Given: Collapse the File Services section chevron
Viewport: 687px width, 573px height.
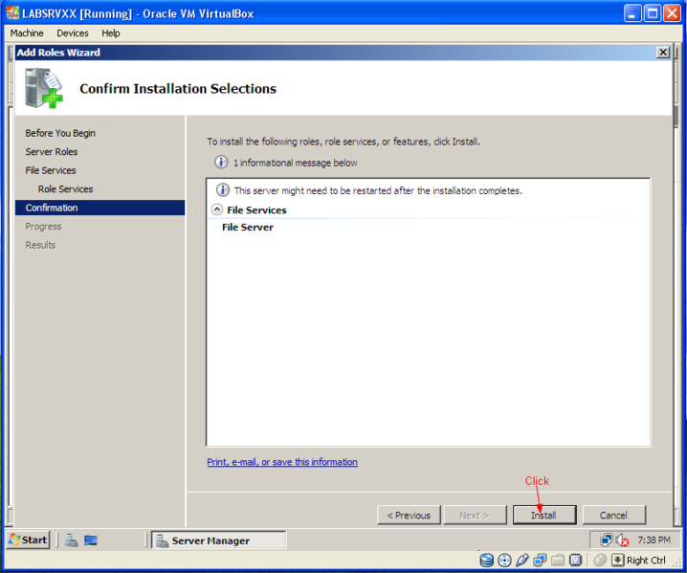Looking at the screenshot, I should tap(217, 209).
